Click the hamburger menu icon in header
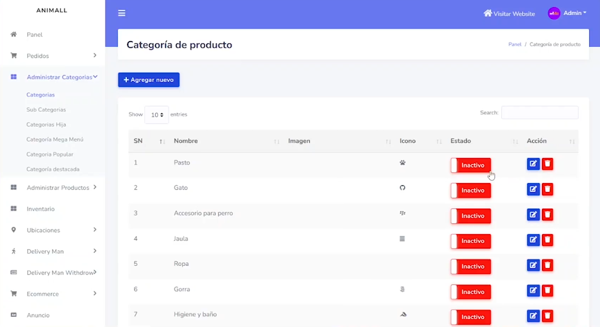 click(122, 13)
